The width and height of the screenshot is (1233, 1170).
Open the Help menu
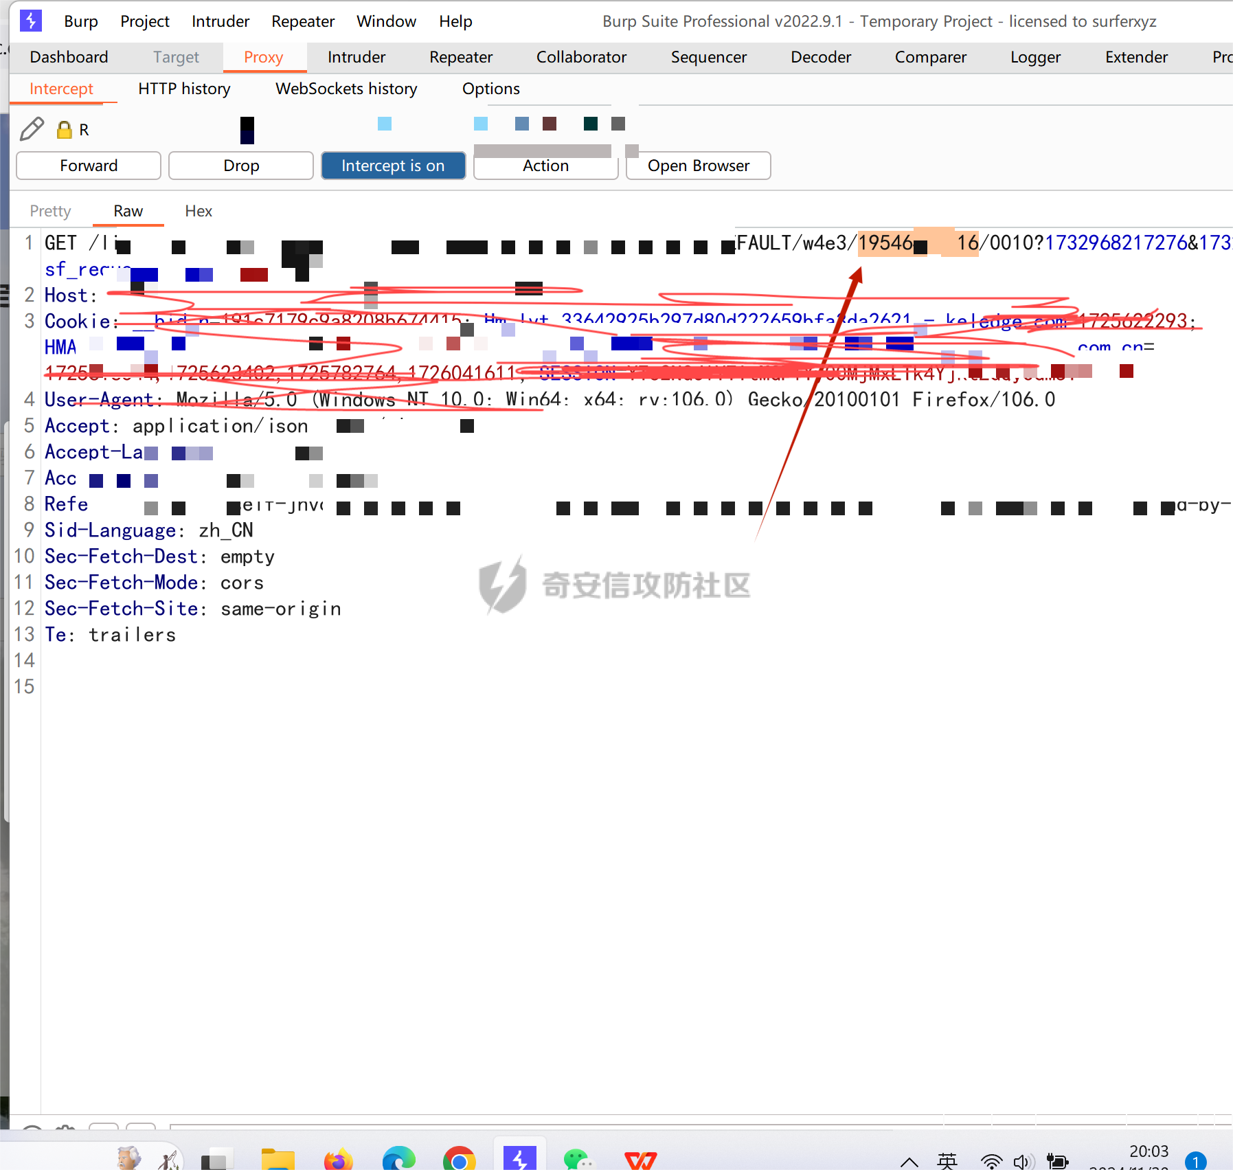coord(456,21)
